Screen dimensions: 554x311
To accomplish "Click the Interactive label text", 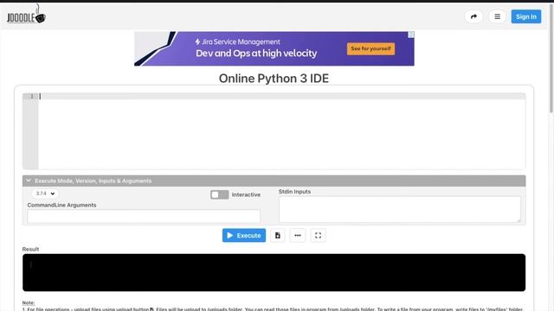I will pyautogui.click(x=246, y=194).
